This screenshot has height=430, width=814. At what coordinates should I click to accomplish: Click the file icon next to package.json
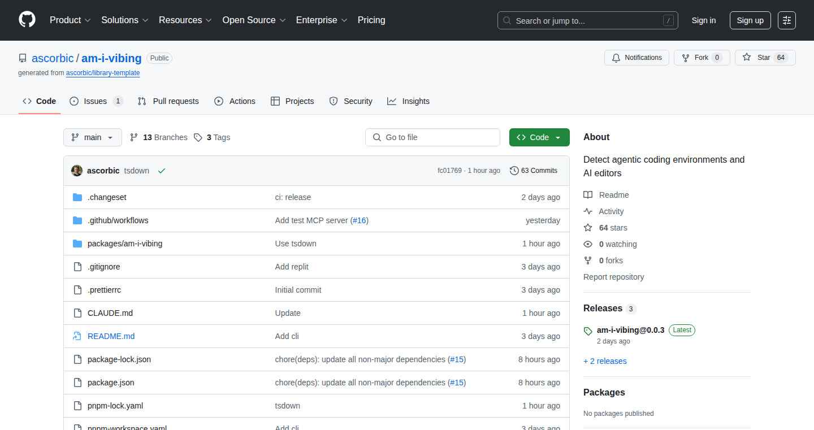point(77,383)
